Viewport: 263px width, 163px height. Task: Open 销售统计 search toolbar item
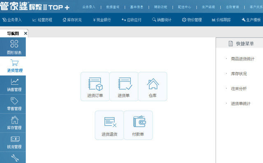pos(161,20)
